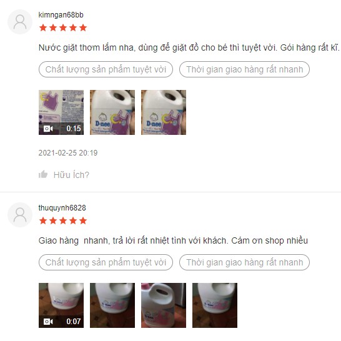
Task: Click the thumbs-up helpful icon
Action: [x=43, y=174]
